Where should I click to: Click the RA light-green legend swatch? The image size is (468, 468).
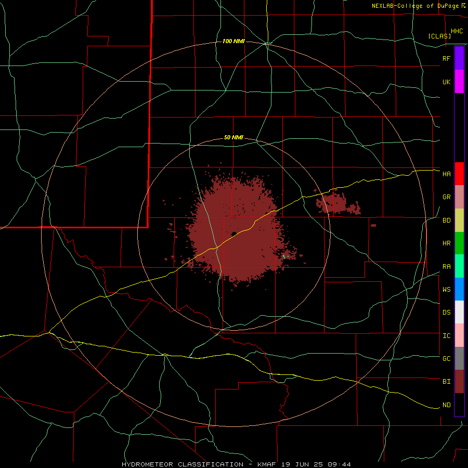tap(459, 266)
